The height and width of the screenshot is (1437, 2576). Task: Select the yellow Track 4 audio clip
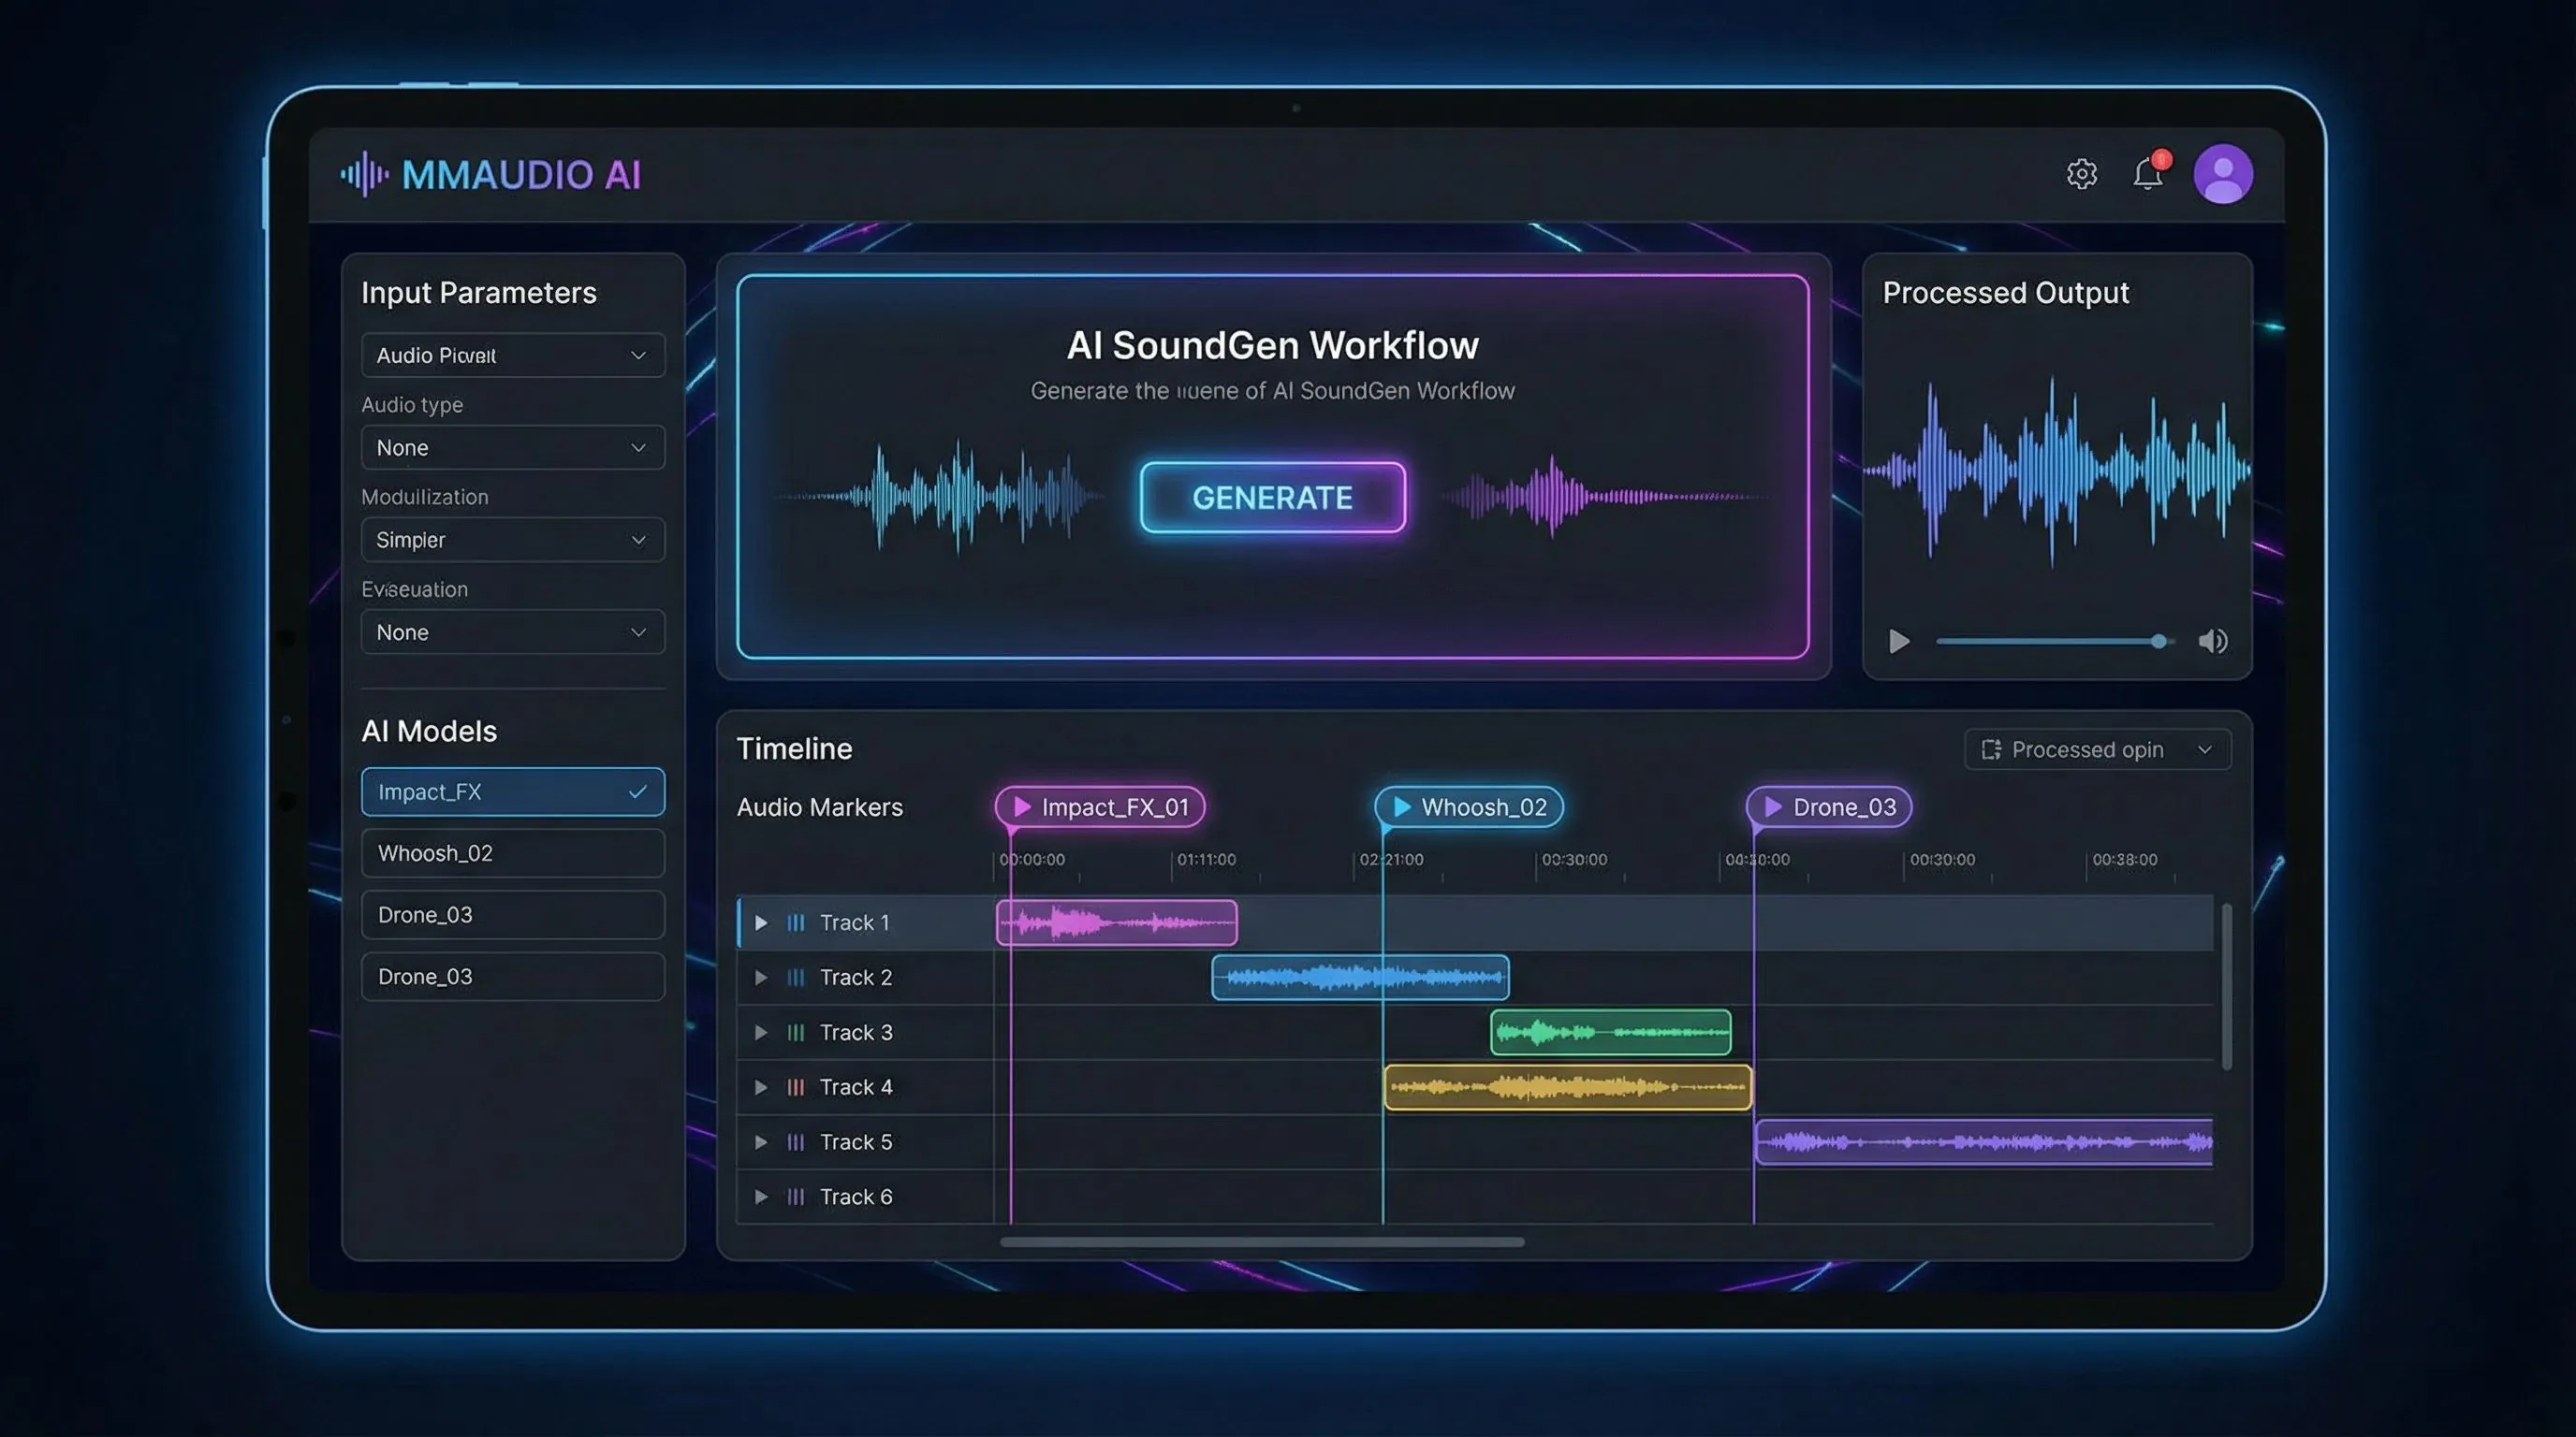tap(1567, 1087)
